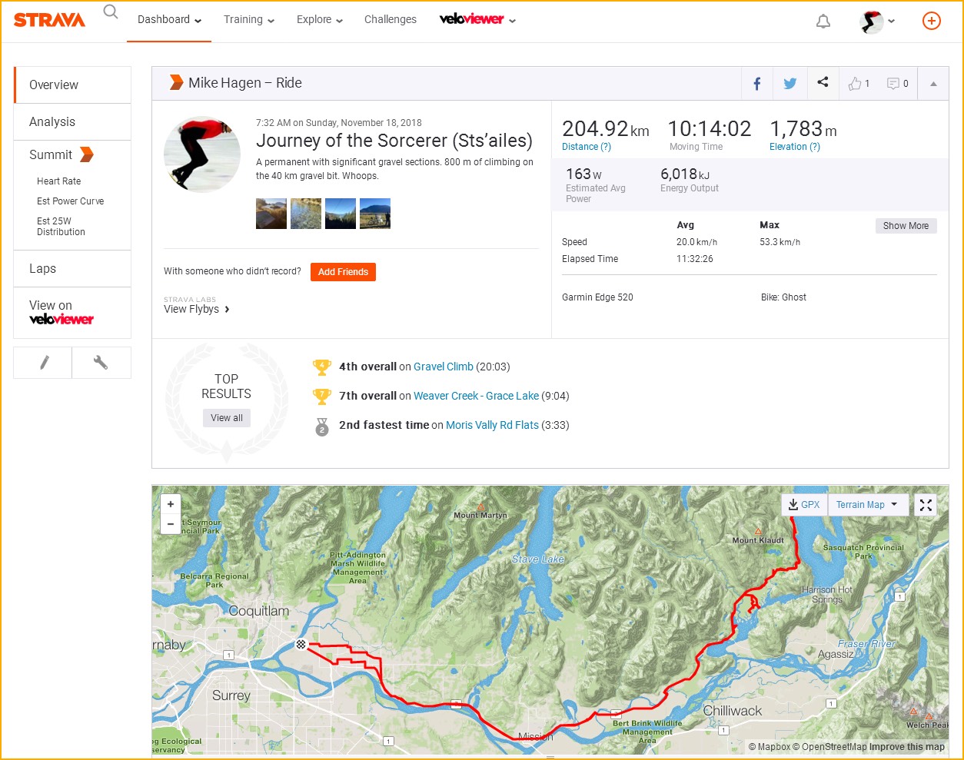The image size is (964, 760).
Task: Switch to the Analysis sidebar tab
Action: [52, 121]
